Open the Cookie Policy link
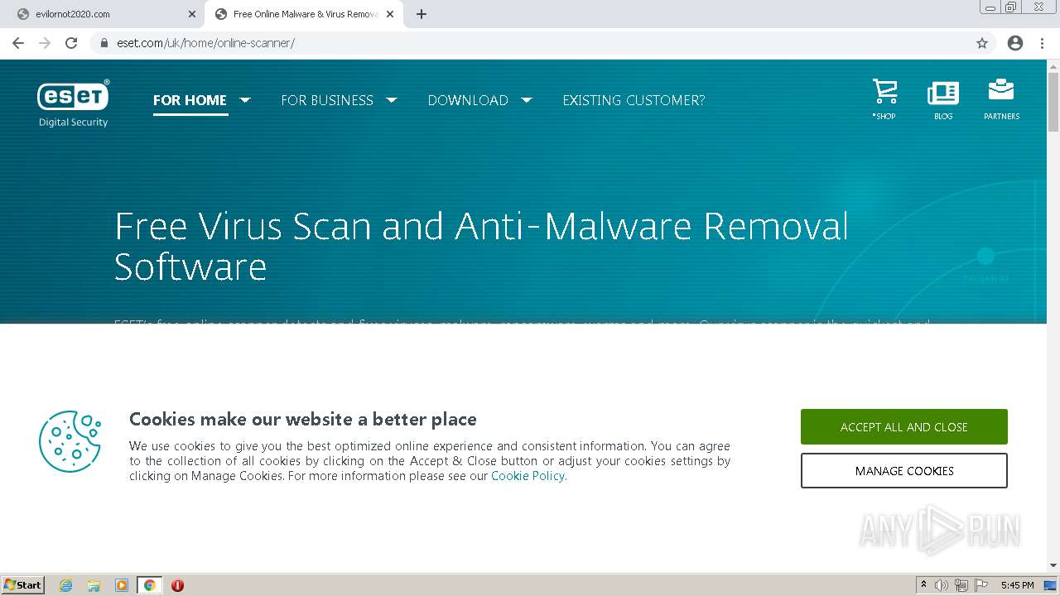This screenshot has height=596, width=1060. pyautogui.click(x=528, y=476)
